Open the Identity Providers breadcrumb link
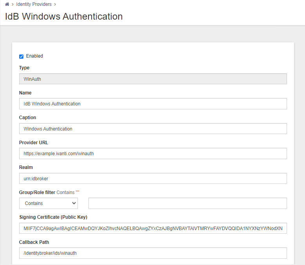 [34, 4]
